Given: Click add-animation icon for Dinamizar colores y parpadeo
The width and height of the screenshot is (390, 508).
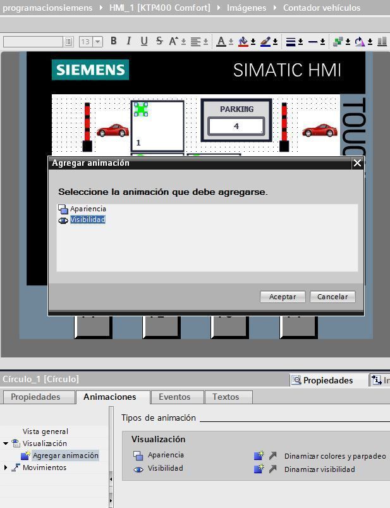Looking at the screenshot, I should tap(259, 455).
